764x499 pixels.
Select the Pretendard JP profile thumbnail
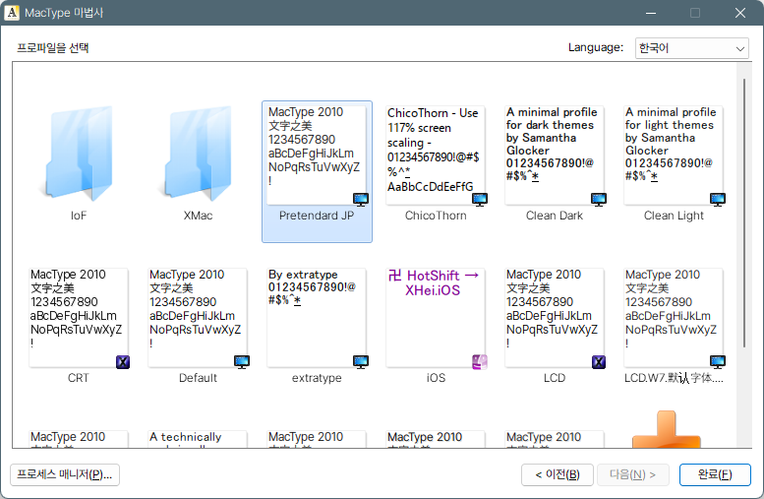pos(317,156)
